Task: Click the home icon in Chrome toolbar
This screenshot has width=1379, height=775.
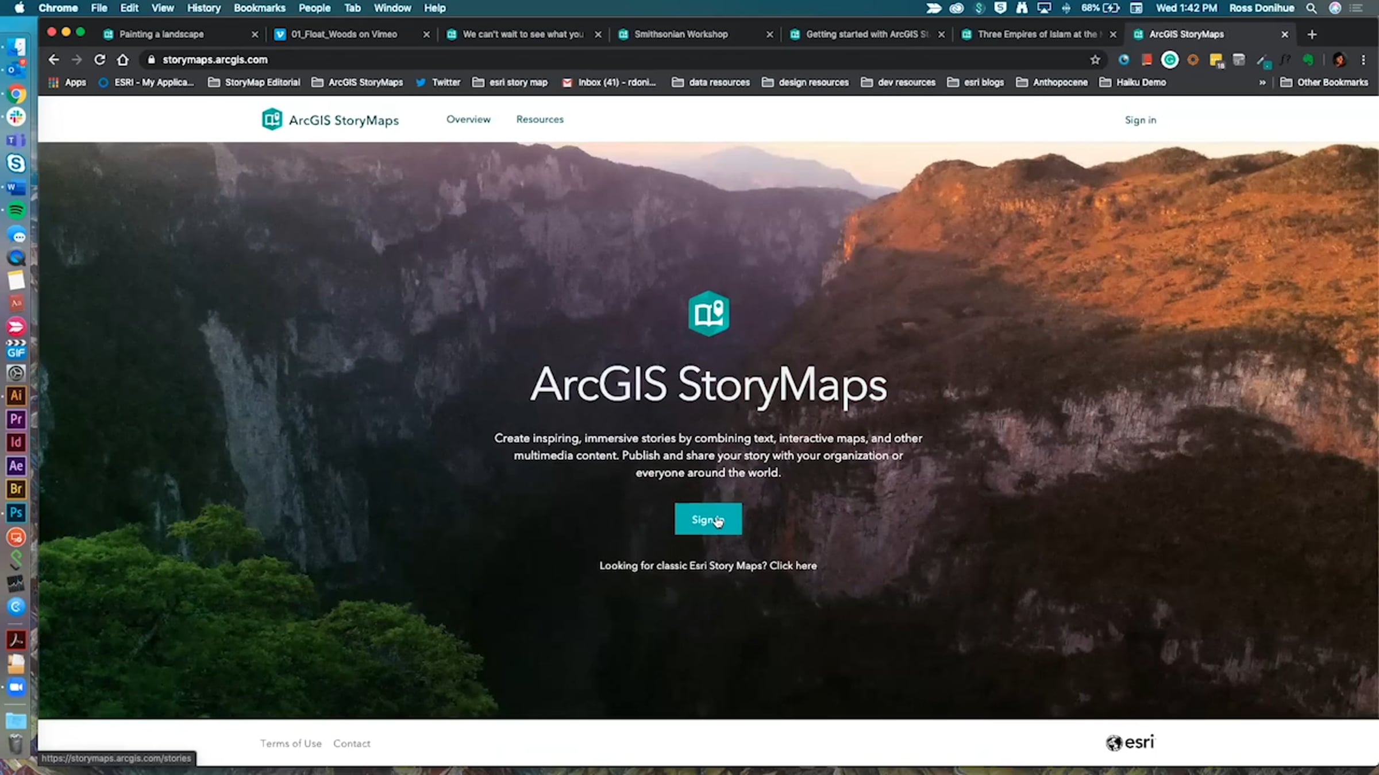Action: tap(122, 60)
